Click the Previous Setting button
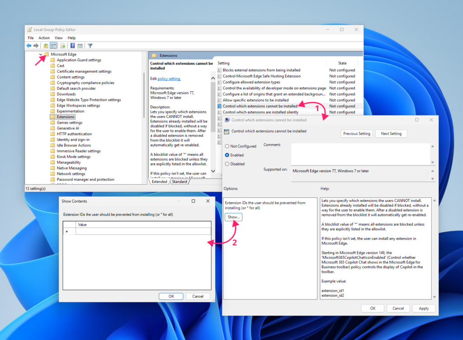 pyautogui.click(x=357, y=134)
